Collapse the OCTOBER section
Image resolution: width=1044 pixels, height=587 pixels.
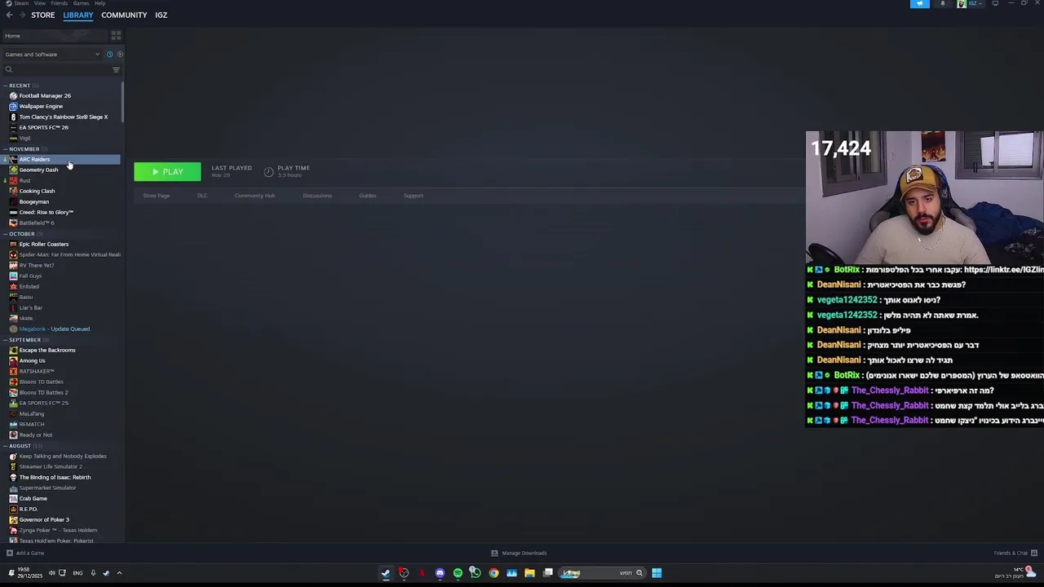coord(22,234)
